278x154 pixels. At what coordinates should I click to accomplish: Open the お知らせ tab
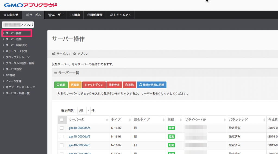[x=11, y=15]
